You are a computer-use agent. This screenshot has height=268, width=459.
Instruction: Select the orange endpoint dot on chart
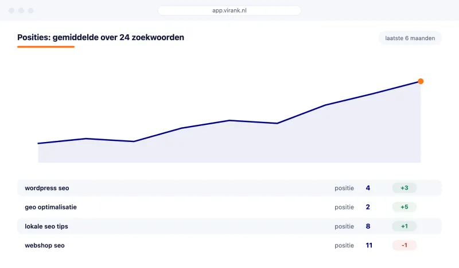click(x=421, y=81)
